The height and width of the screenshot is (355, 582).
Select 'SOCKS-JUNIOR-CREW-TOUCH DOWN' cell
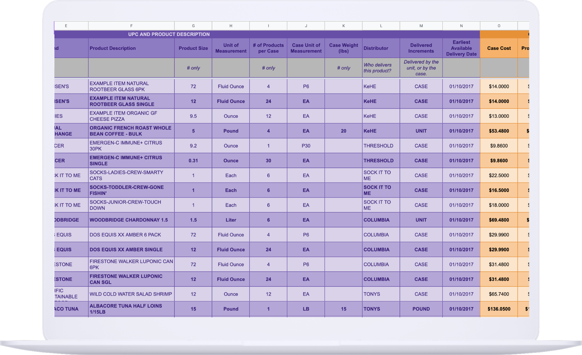click(x=131, y=205)
